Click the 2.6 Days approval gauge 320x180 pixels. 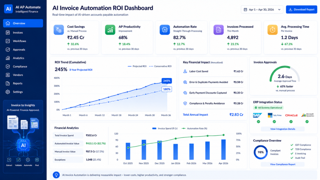coord(285,74)
